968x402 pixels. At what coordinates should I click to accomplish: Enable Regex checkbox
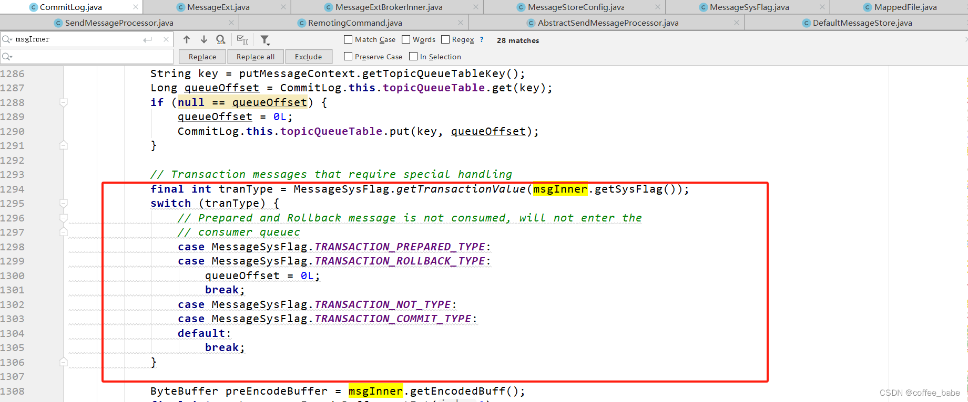click(x=445, y=39)
